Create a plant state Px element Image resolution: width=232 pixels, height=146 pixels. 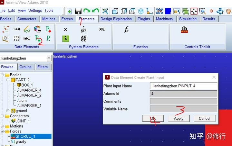48,38
